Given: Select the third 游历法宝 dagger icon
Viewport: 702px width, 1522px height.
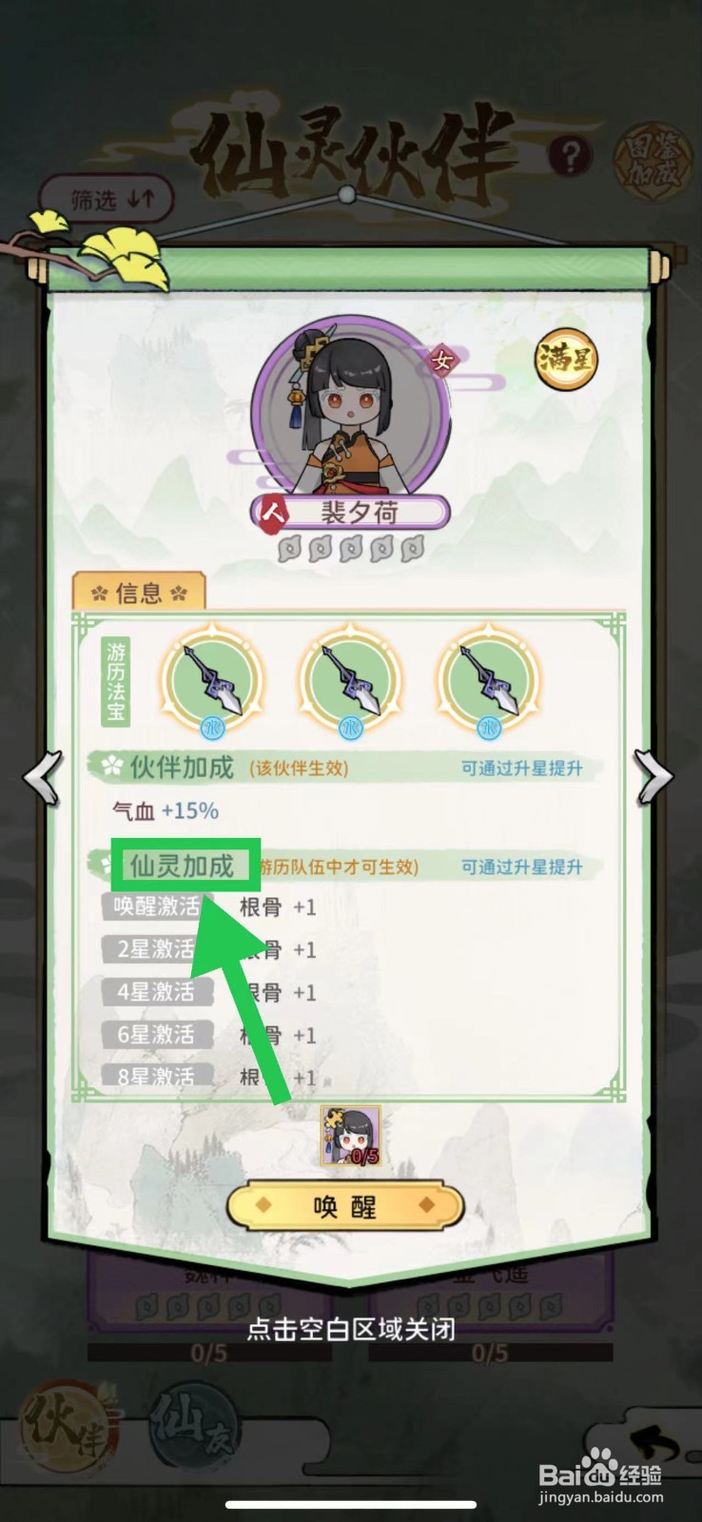Looking at the screenshot, I should [489, 681].
